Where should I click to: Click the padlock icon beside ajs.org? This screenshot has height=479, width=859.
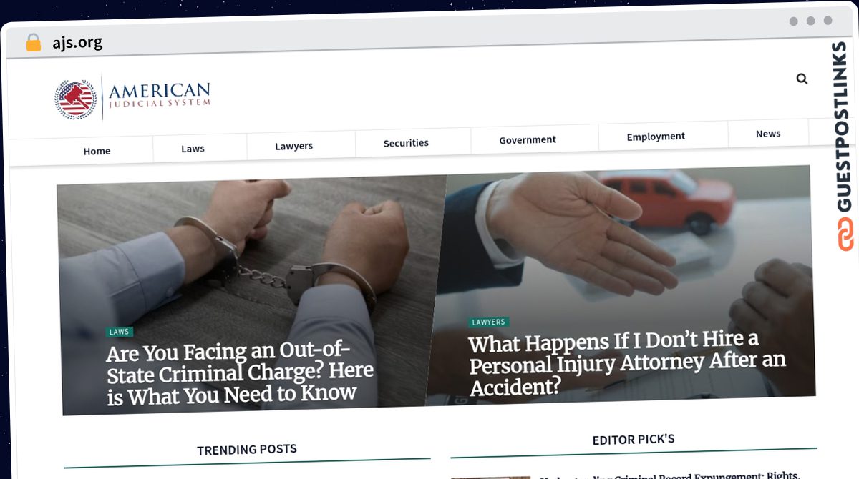point(33,43)
